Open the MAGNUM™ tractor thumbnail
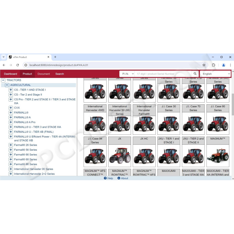This screenshot has height=234, width=234. [218, 156]
